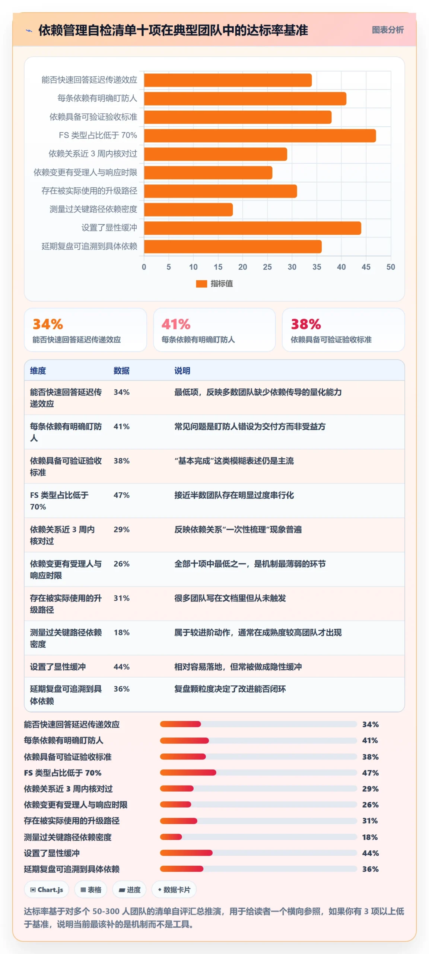Click bar for 依赖关系近 3 周内核对过 in chart

(x=216, y=154)
